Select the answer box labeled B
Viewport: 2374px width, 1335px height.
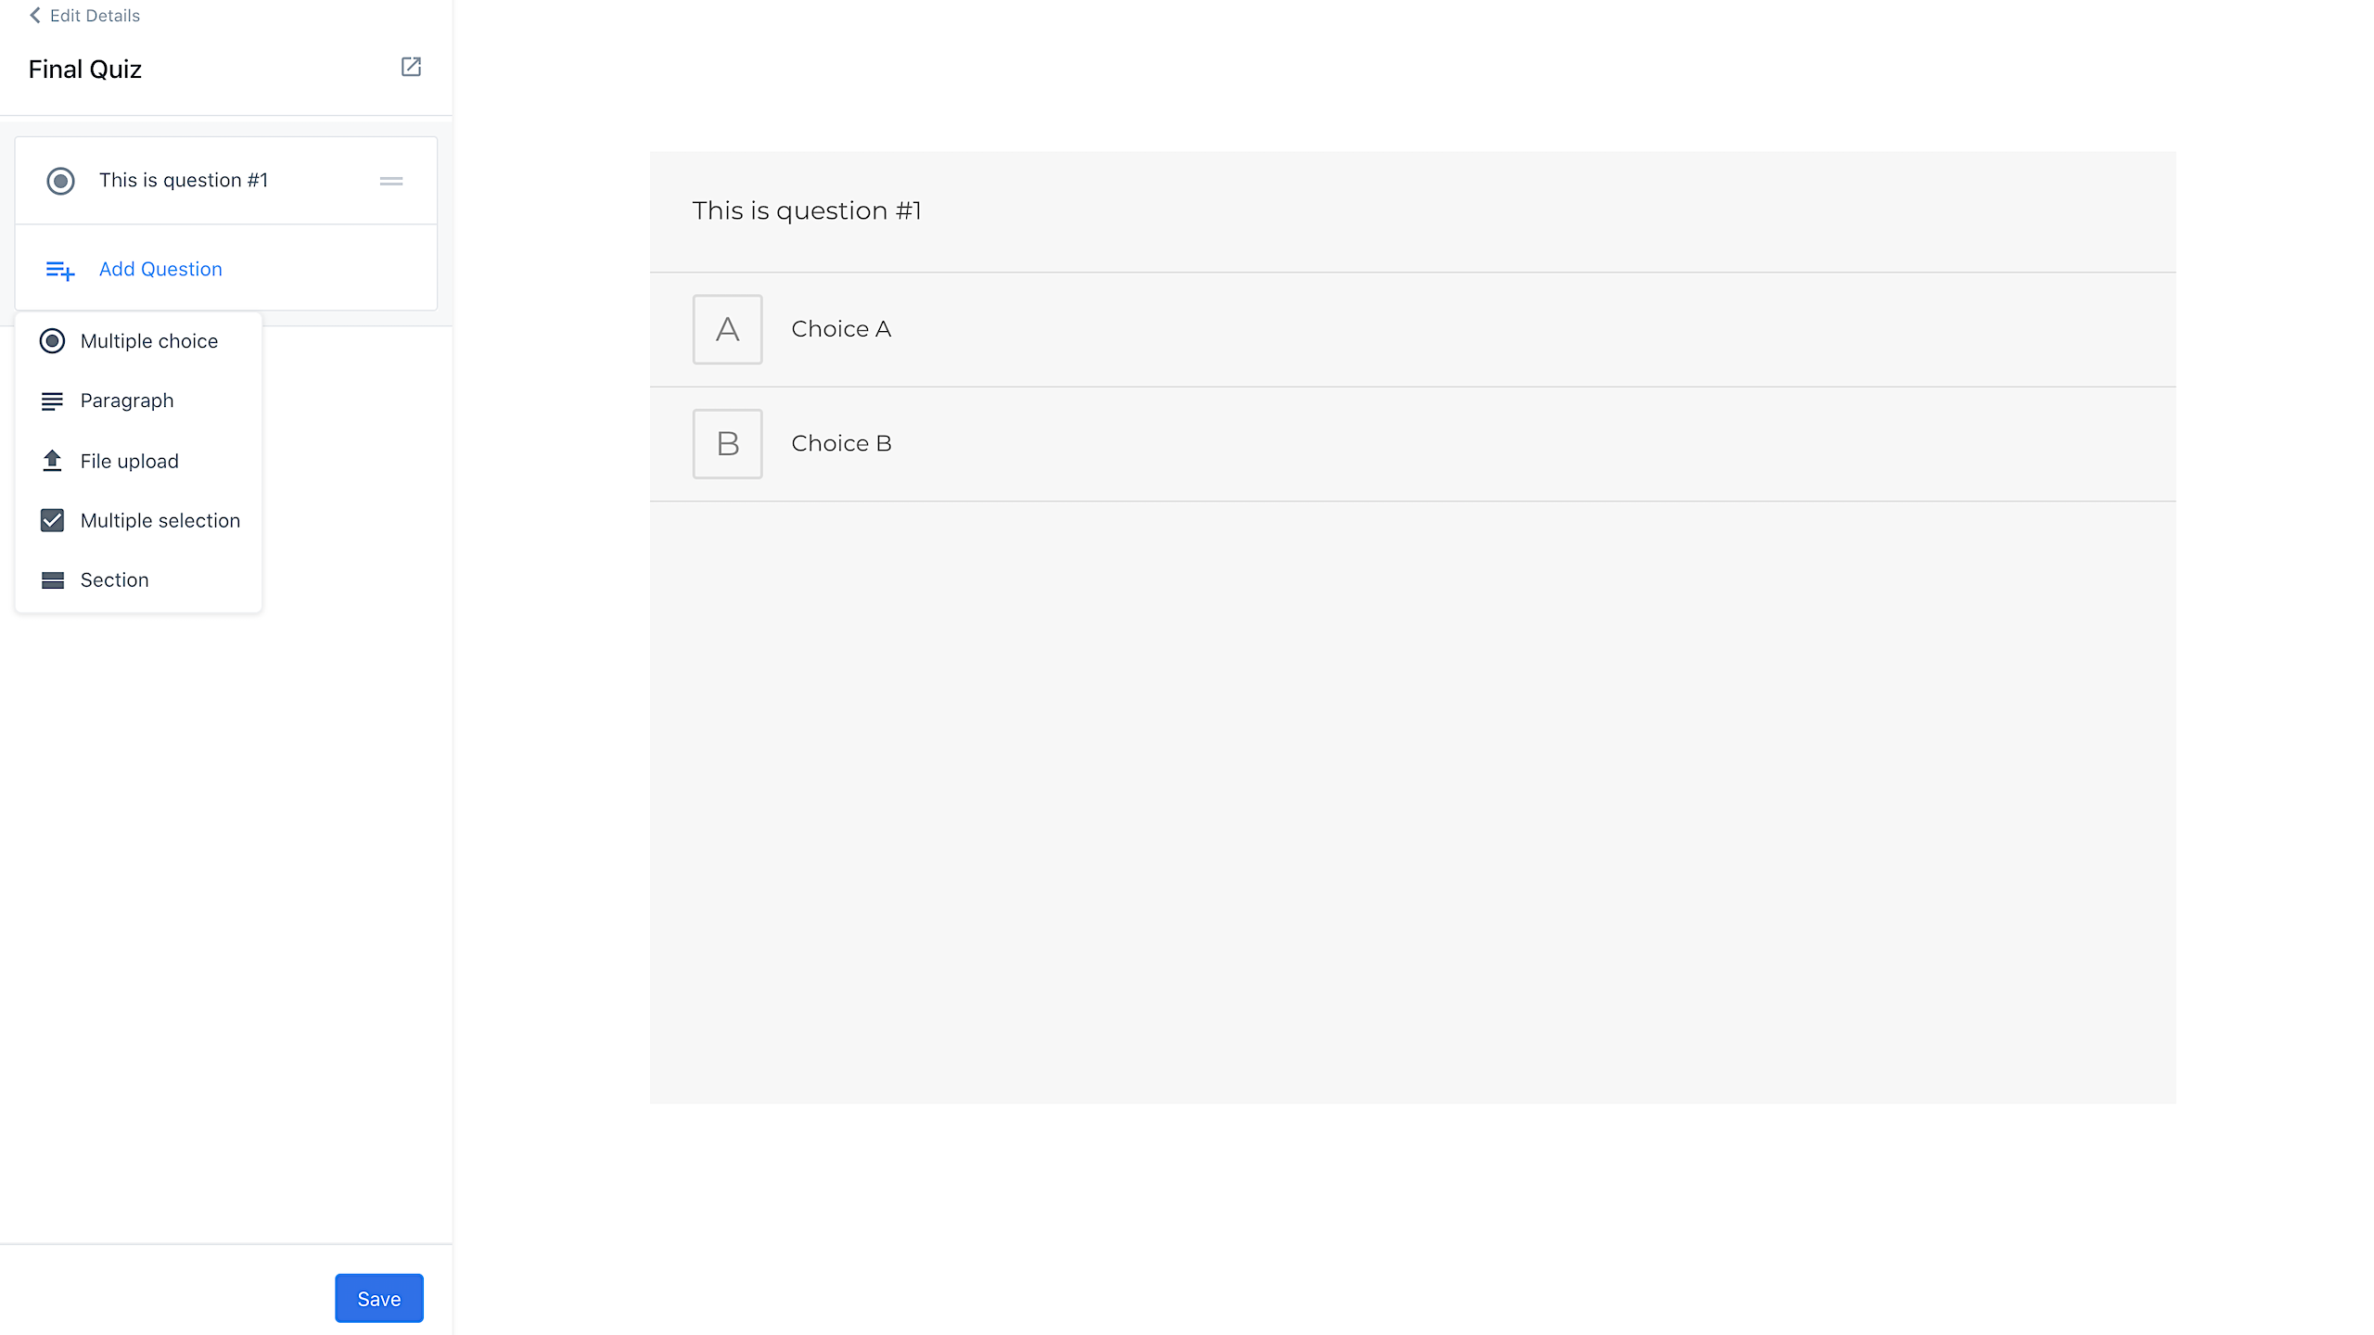pos(728,444)
